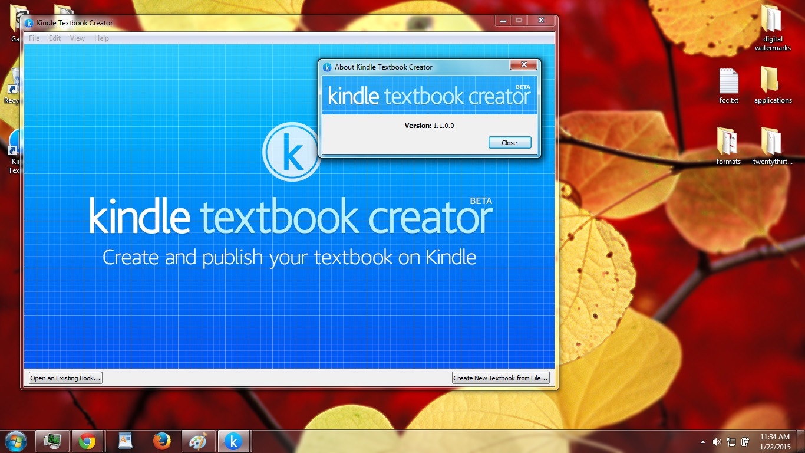Open the document editor taskbar icon
The width and height of the screenshot is (805, 453).
125,441
